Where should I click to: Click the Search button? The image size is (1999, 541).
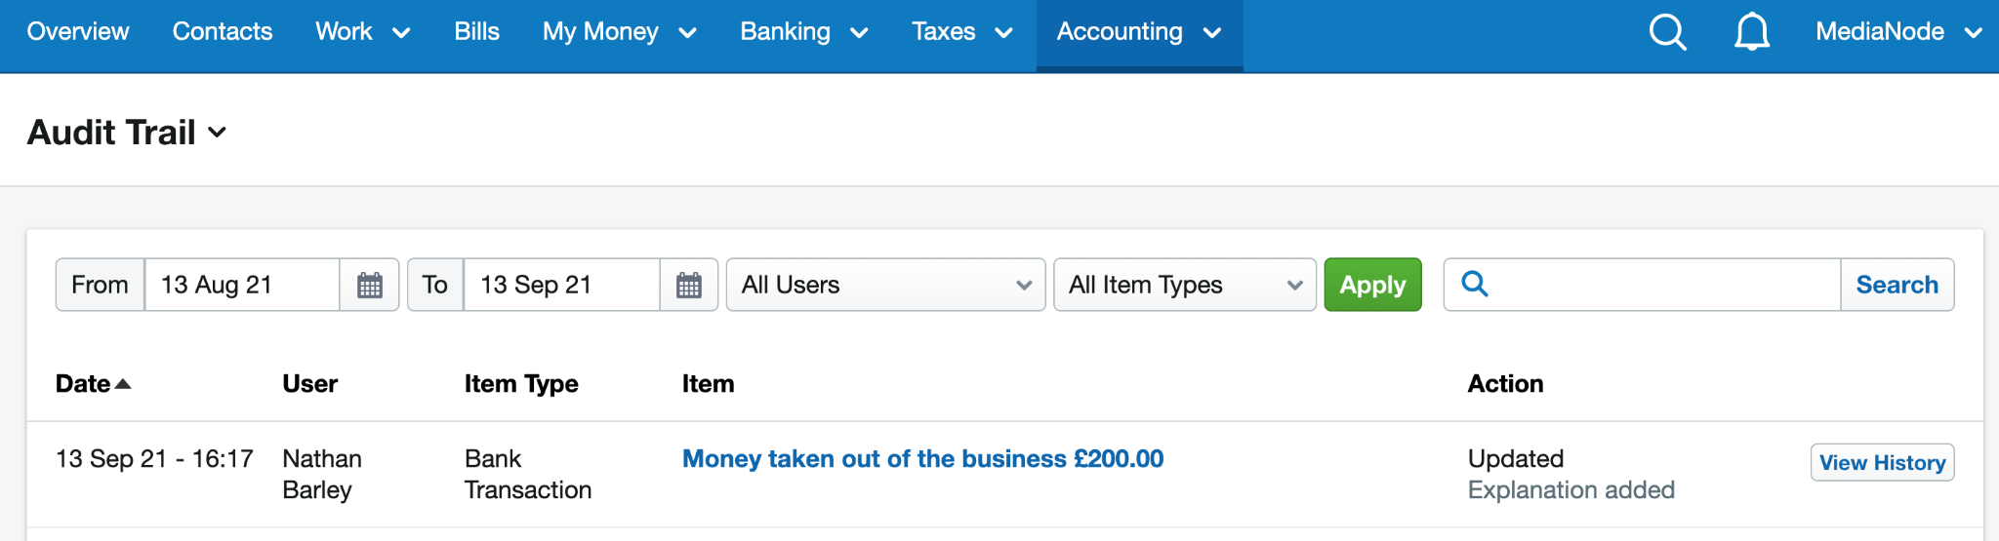click(x=1897, y=285)
